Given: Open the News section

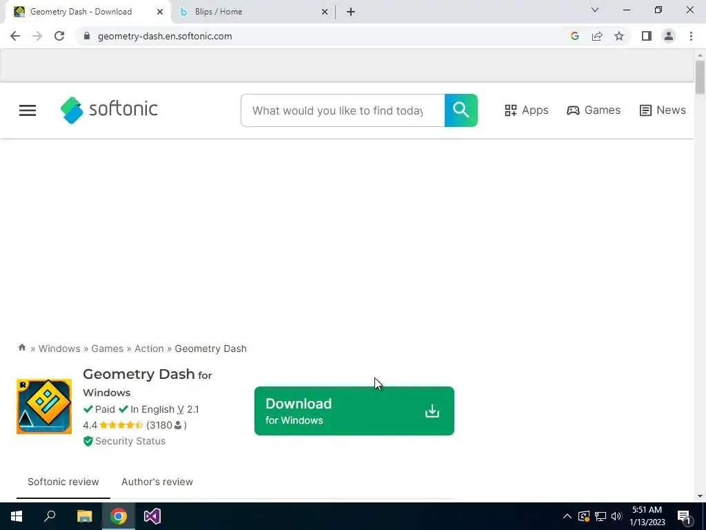Looking at the screenshot, I should (663, 110).
